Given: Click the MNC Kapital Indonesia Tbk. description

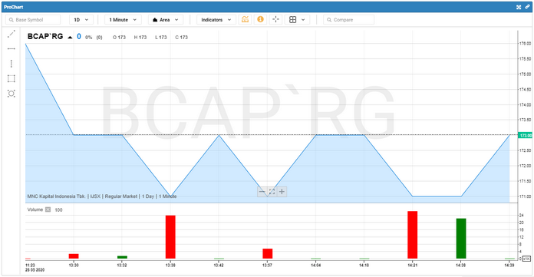Looking at the screenshot, I should click(x=56, y=196).
